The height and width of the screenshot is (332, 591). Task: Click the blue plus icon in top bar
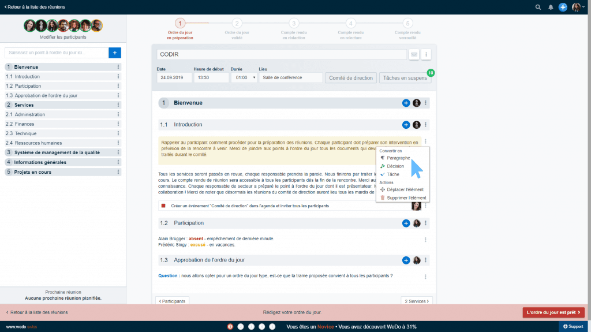tap(563, 7)
